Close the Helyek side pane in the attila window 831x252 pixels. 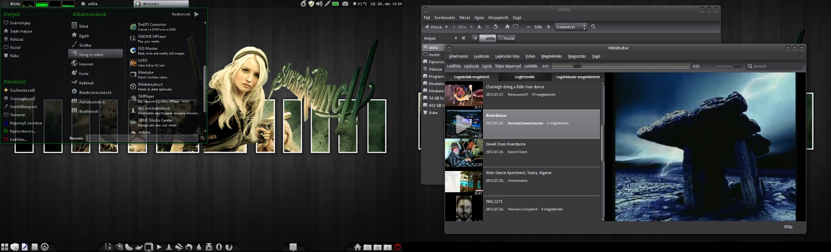click(x=464, y=38)
